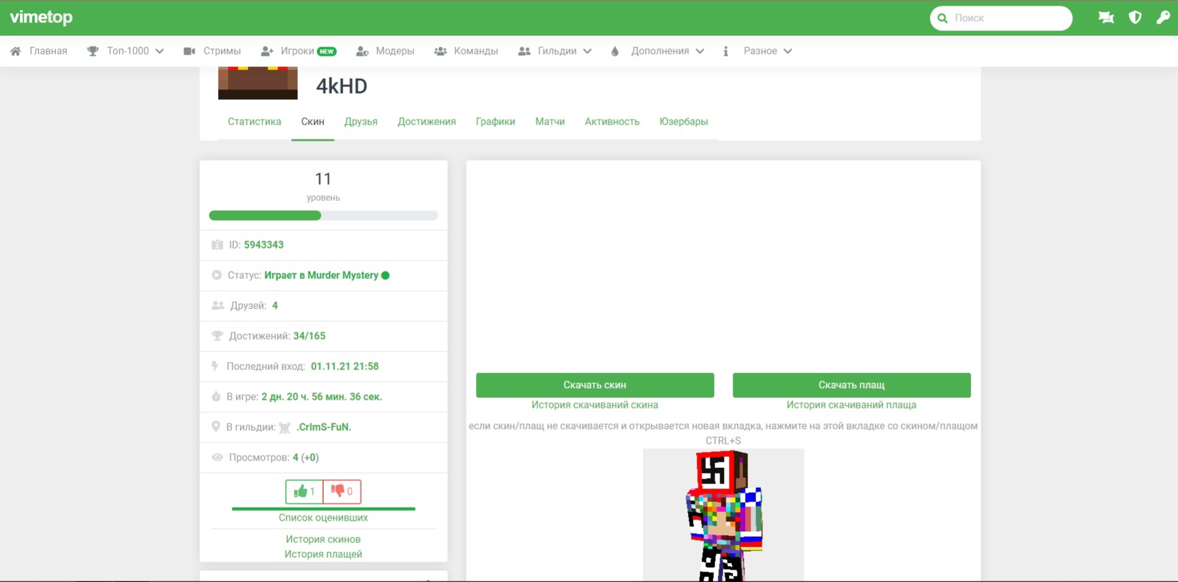The height and width of the screenshot is (582, 1178).
Task: Open the Разное dropdown menu
Action: click(767, 51)
